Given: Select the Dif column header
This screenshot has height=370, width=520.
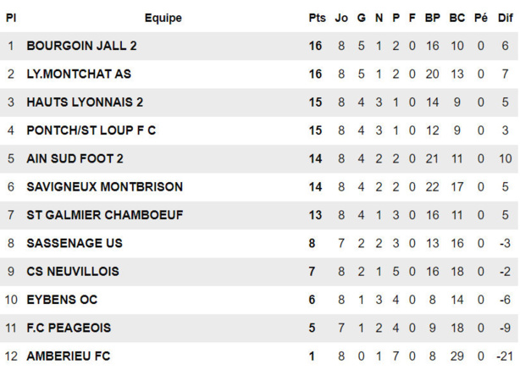Looking at the screenshot, I should coord(505,18).
